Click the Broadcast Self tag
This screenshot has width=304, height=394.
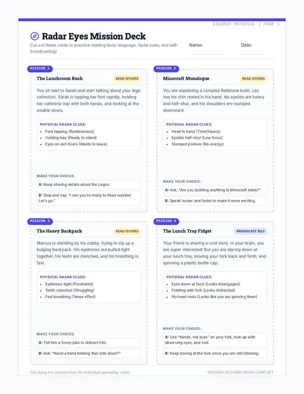[x=250, y=231]
